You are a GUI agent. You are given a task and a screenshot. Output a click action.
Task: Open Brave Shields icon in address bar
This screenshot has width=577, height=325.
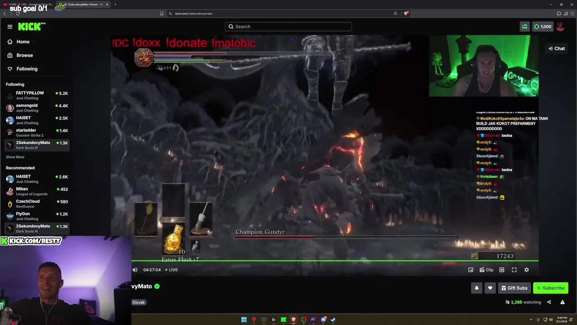click(406, 14)
